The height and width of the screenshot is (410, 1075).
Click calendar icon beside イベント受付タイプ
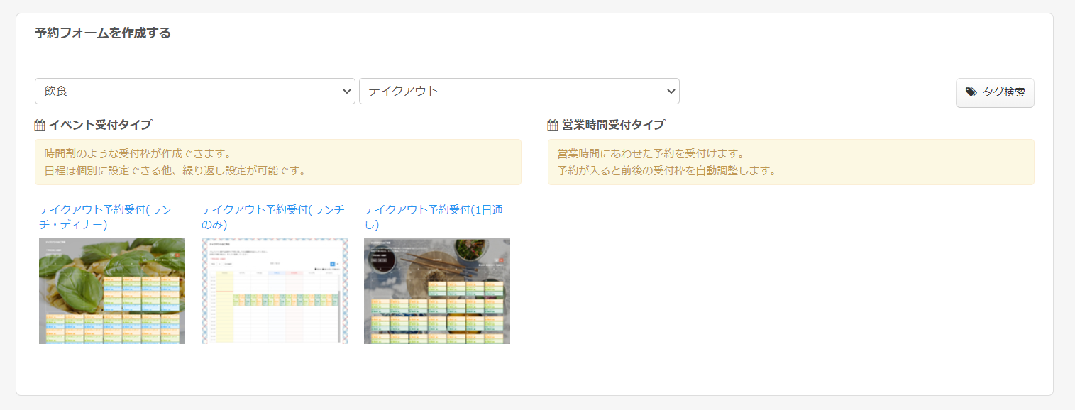pyautogui.click(x=40, y=126)
